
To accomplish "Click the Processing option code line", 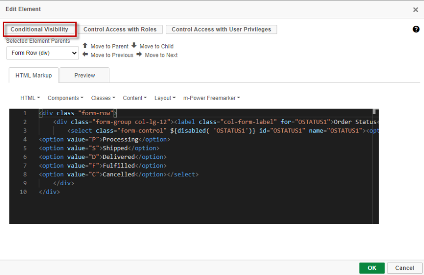I will pos(105,140).
